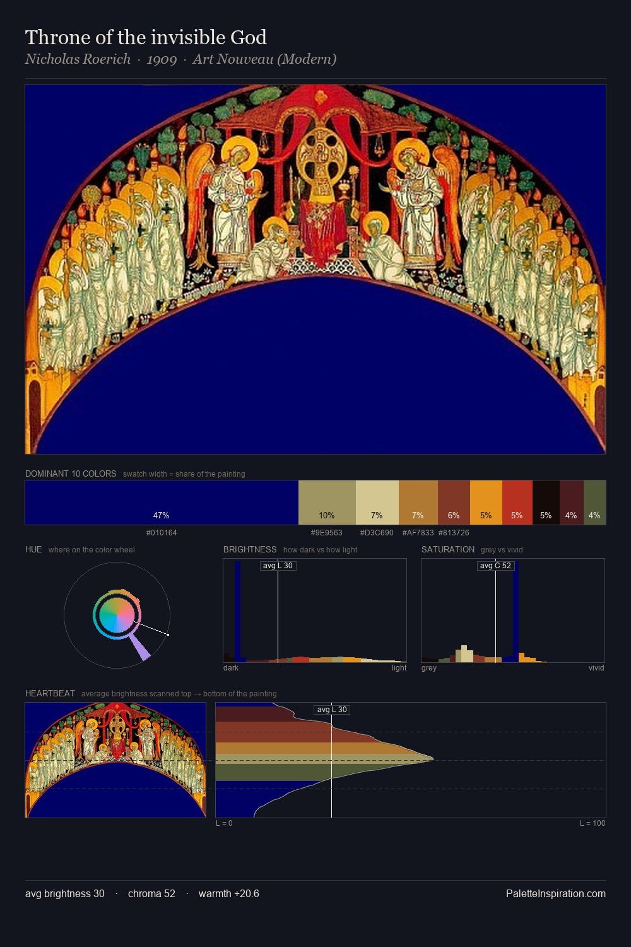Screen dimensions: 631x947
Task: Click the 'dark' axis label
Action: [x=231, y=668]
